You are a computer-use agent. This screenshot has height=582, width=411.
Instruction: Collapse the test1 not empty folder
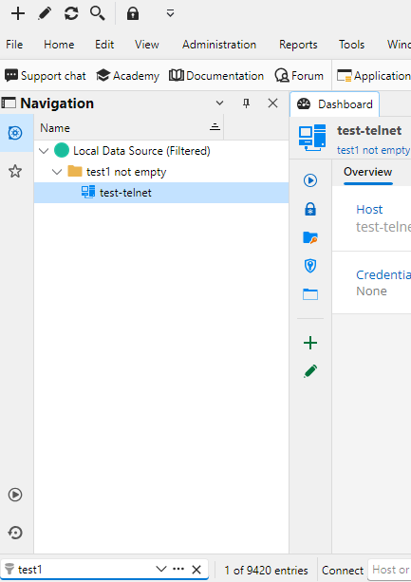coord(57,172)
